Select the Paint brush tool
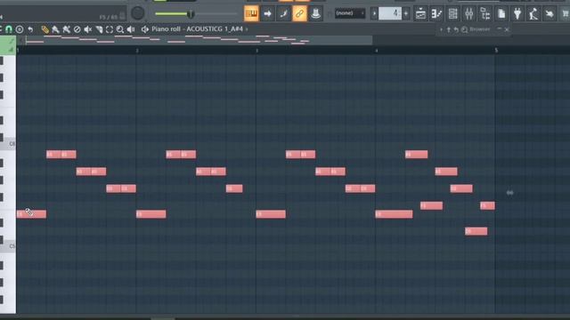This screenshot has width=570, height=320. coord(55,29)
